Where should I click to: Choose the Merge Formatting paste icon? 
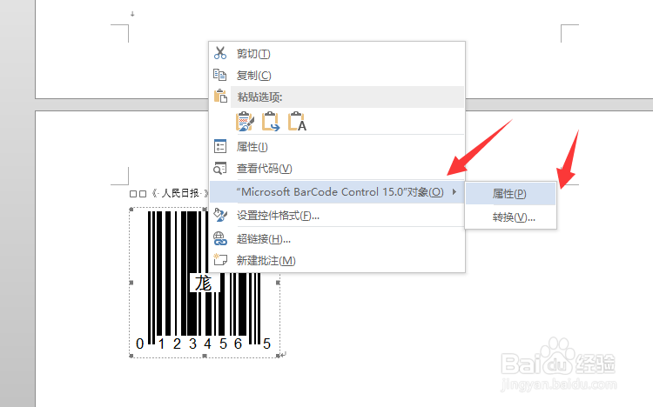(270, 121)
